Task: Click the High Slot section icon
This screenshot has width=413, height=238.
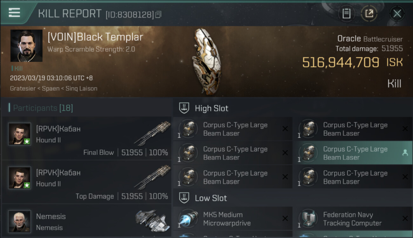Action: [184, 108]
